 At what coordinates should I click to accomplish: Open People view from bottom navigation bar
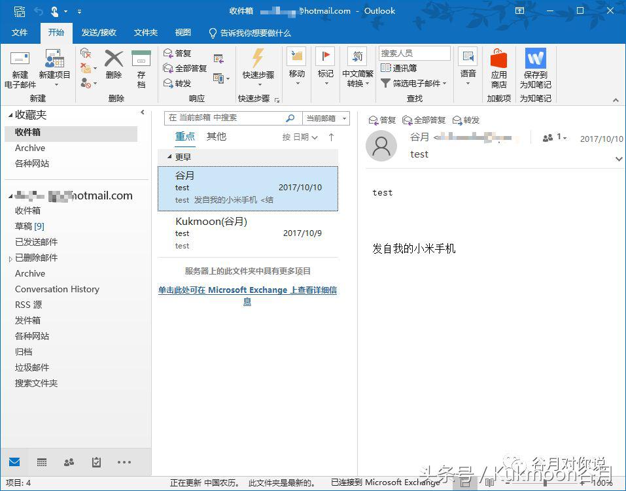(x=69, y=462)
